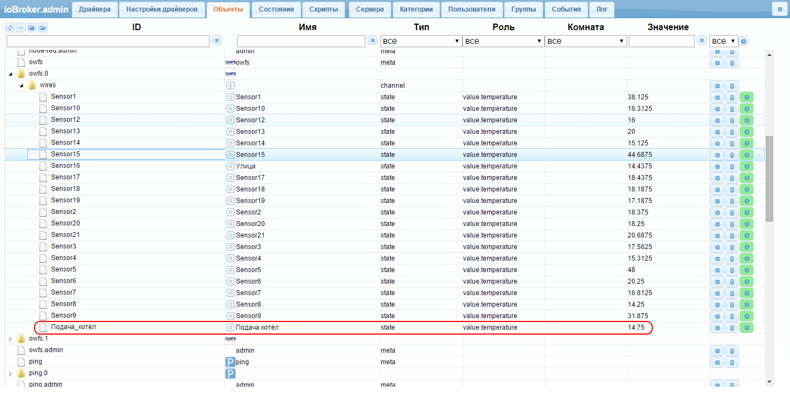Open the Лог tab

602,9
